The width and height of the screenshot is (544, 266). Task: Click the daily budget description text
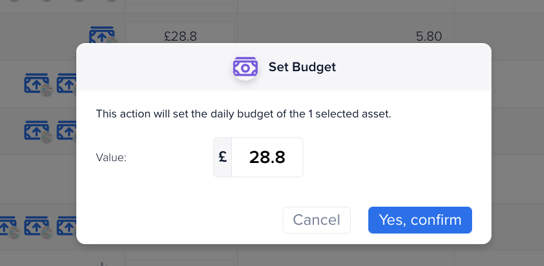[243, 114]
